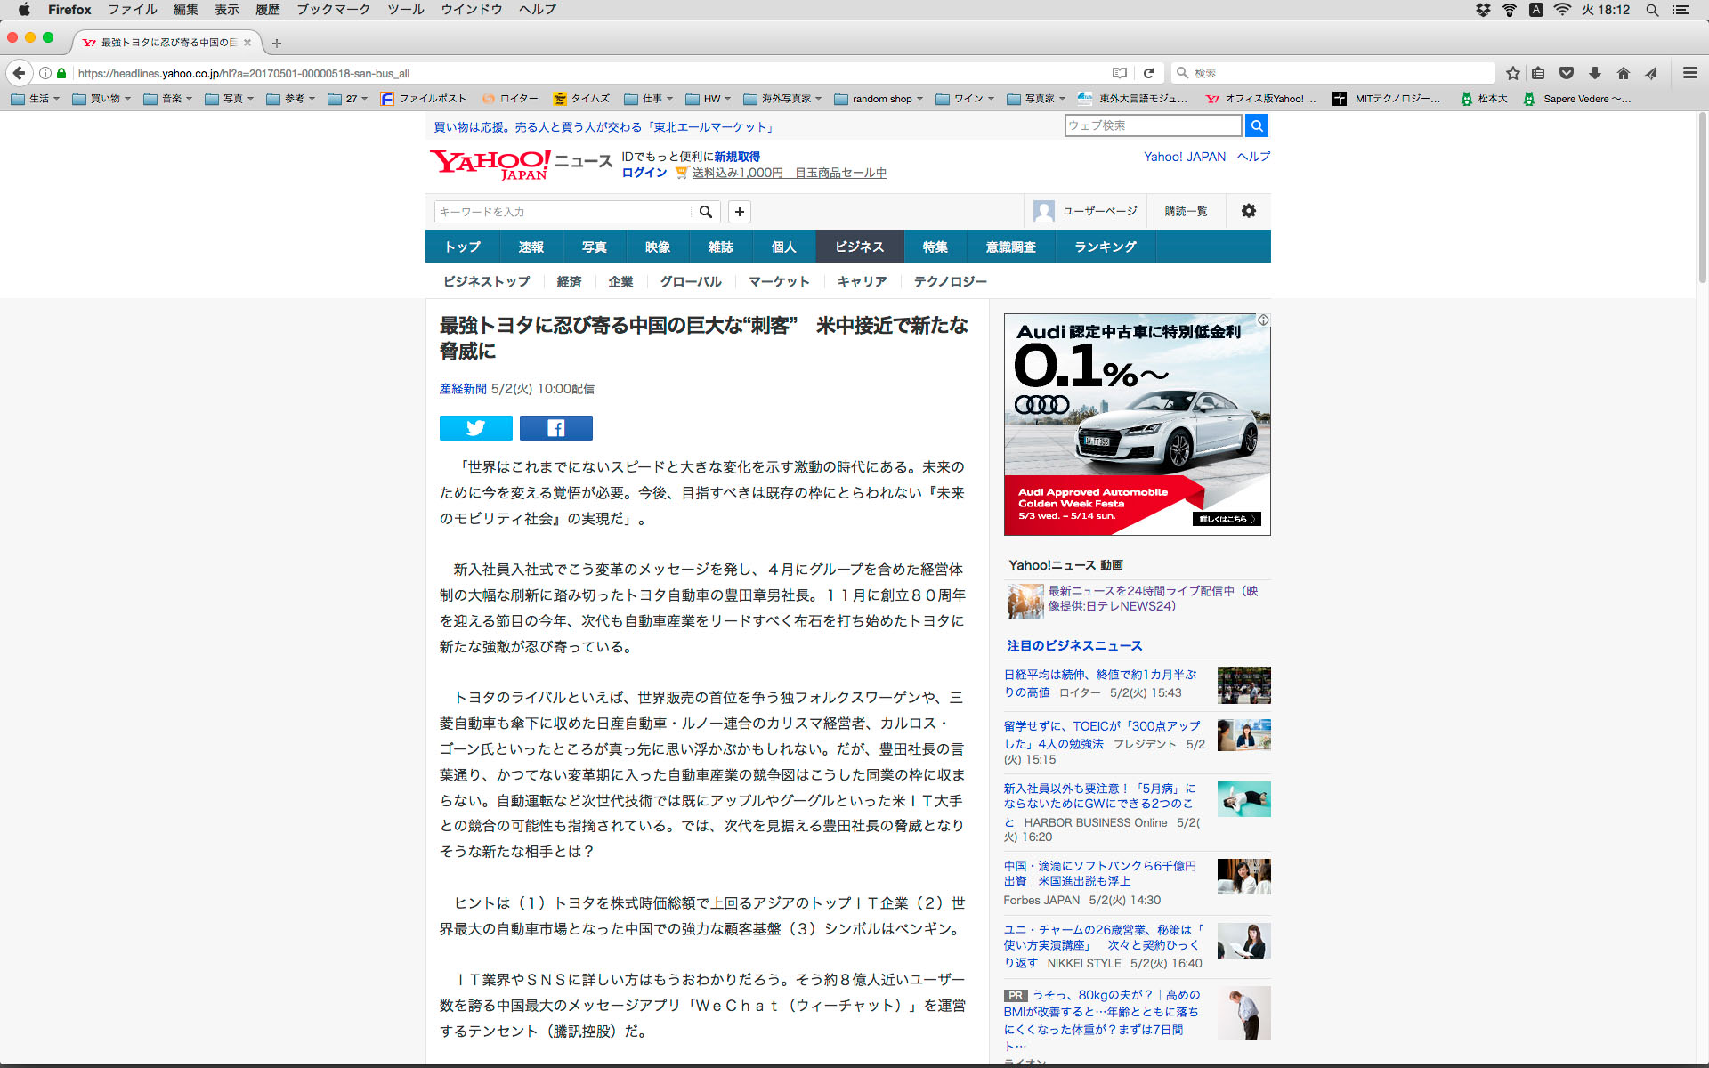The image size is (1709, 1068).
Task: Share article with Facebook icon button
Action: [x=555, y=428]
